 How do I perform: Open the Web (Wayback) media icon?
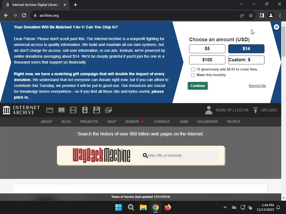tap(50, 110)
